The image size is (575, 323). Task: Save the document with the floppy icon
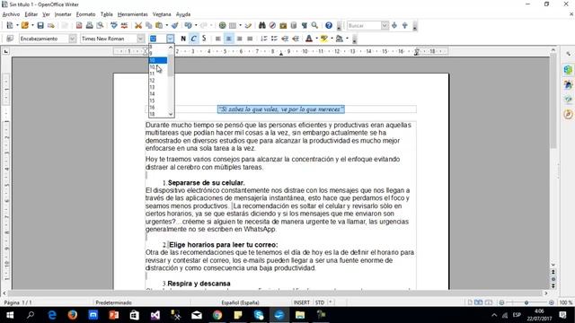pos(40,25)
